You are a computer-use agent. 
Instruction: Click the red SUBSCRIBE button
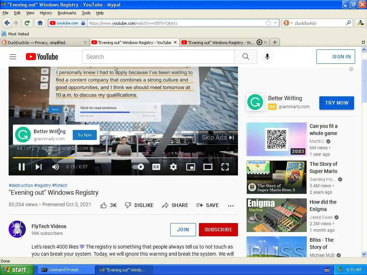[218, 230]
